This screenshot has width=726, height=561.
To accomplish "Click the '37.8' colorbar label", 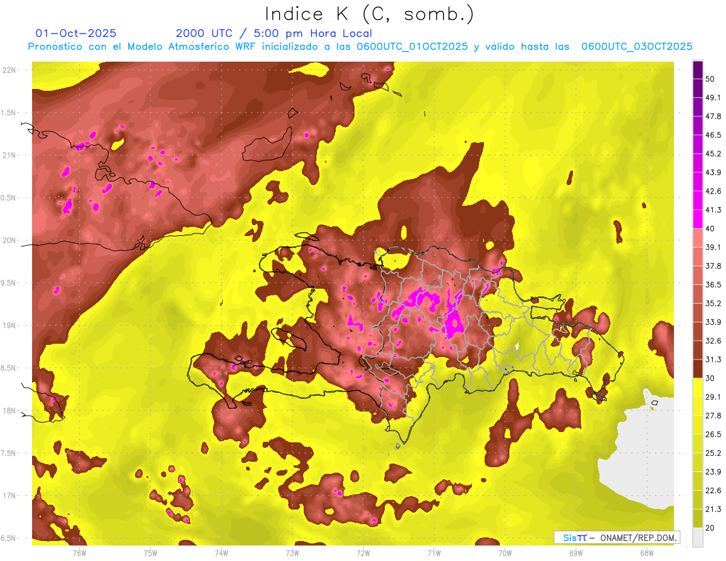I will coord(713,266).
